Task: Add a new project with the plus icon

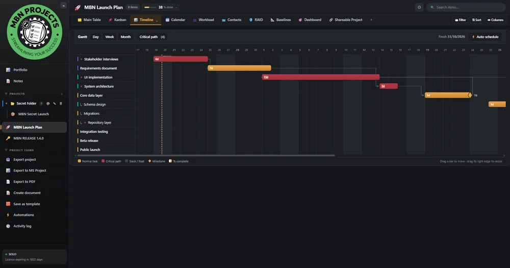Action: tap(62, 94)
